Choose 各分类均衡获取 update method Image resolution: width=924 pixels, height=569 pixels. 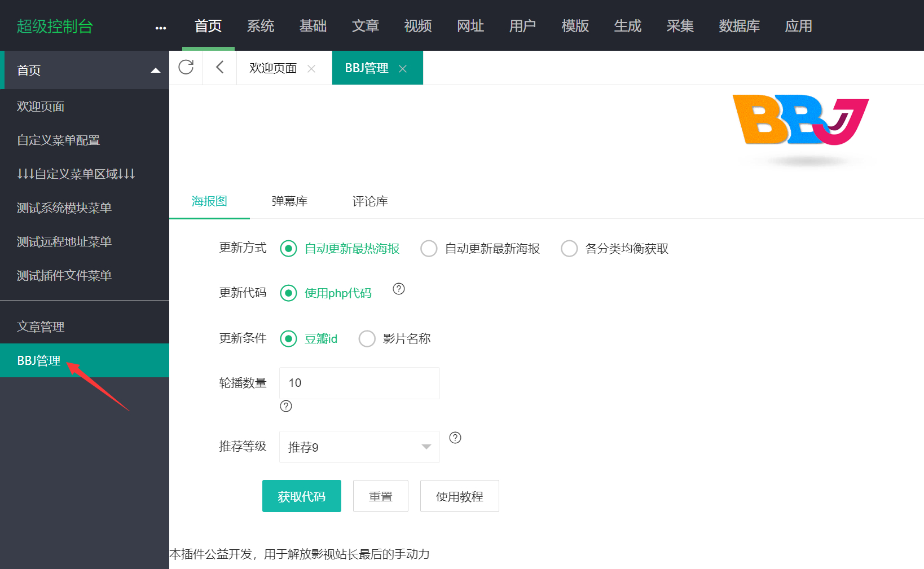569,248
